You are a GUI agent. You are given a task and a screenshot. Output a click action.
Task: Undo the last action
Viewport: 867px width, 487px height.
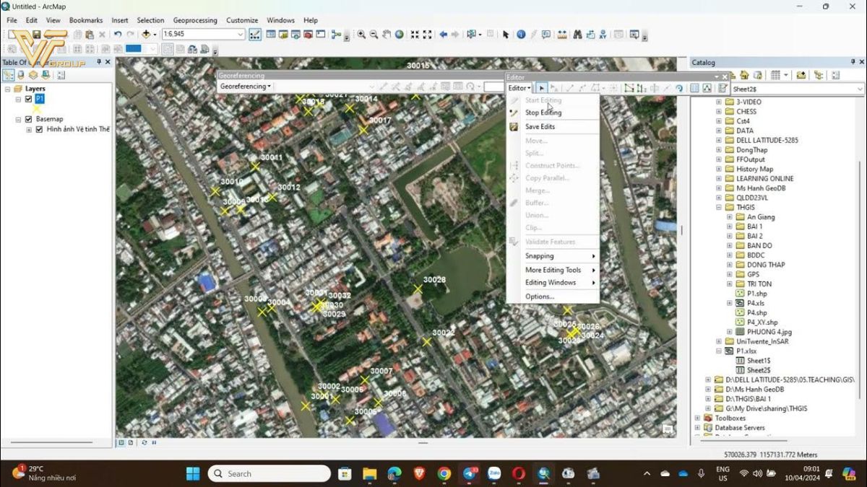point(118,34)
